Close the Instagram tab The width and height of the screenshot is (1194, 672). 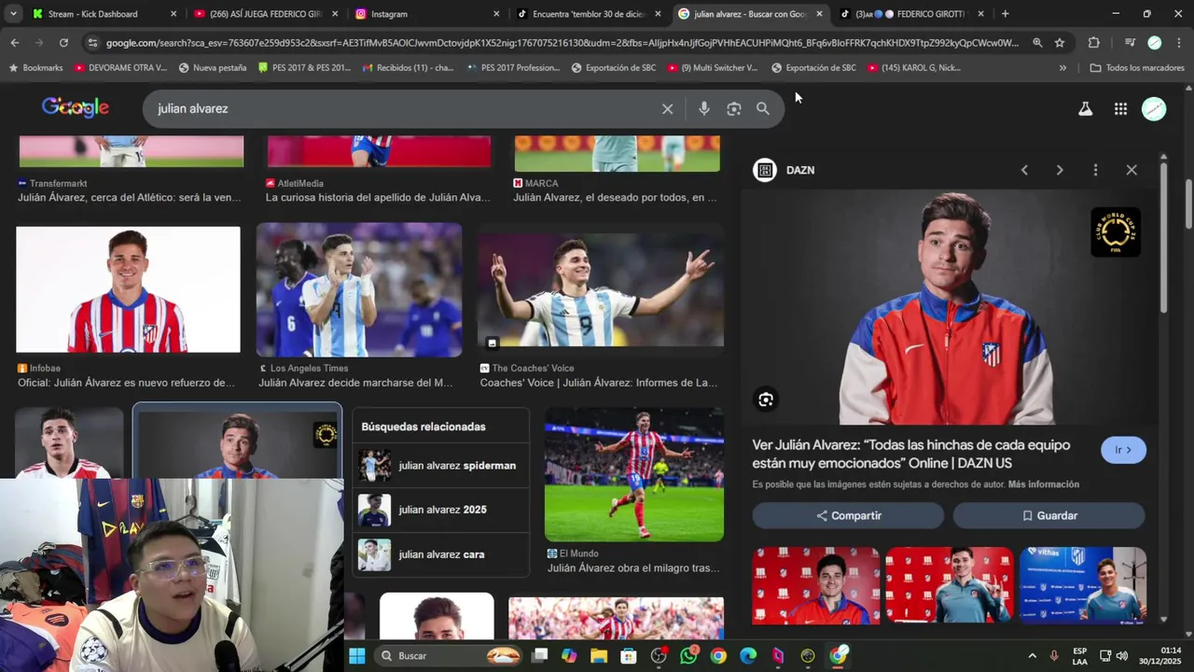(496, 14)
